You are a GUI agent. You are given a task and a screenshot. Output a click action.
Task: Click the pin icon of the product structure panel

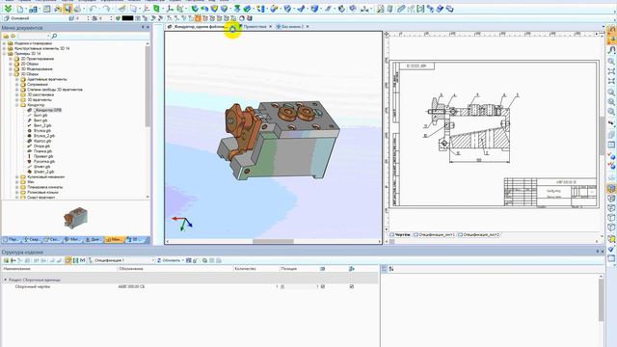point(598,252)
